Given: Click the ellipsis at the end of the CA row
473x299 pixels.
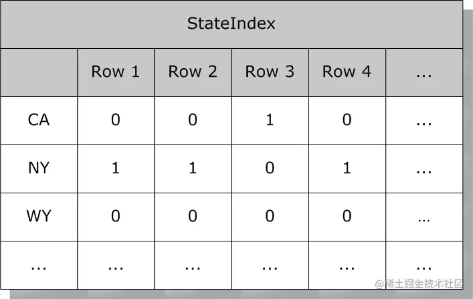Looking at the screenshot, I should (x=423, y=120).
